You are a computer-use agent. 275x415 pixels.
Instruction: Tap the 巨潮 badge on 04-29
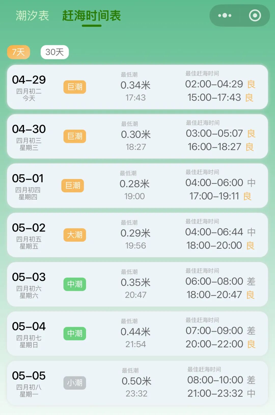75,87
